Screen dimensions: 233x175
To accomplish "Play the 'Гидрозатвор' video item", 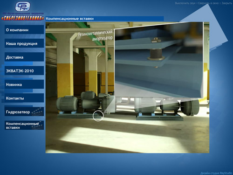I will 24,112.
